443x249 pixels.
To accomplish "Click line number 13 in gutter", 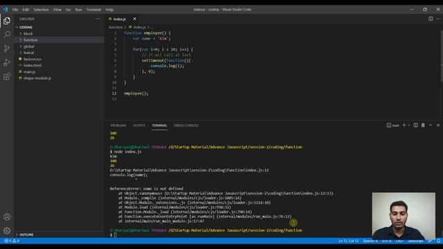I will [114, 99].
